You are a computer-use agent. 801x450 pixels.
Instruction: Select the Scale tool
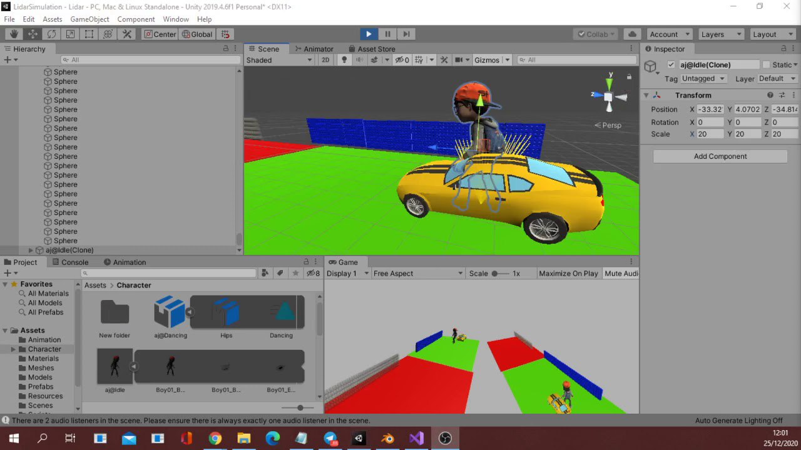pyautogui.click(x=70, y=34)
